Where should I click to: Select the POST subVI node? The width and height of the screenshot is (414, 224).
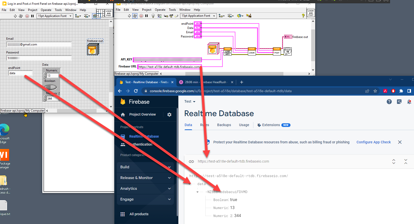pos(277,51)
